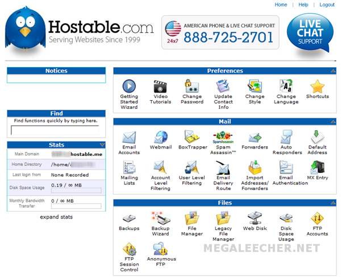Open FTP Accounts
The height and width of the screenshot is (277, 342).
[318, 224]
